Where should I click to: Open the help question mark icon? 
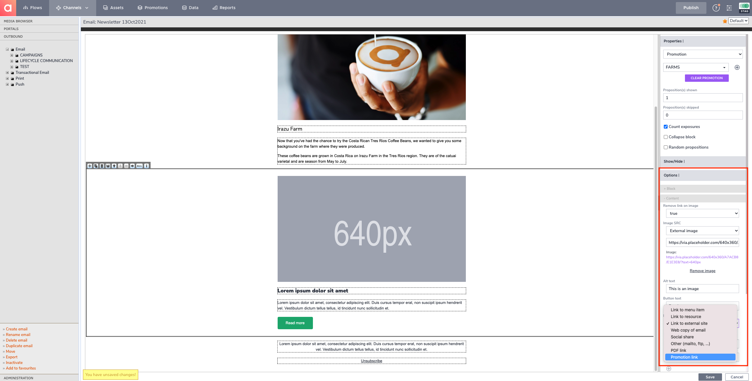(x=716, y=8)
